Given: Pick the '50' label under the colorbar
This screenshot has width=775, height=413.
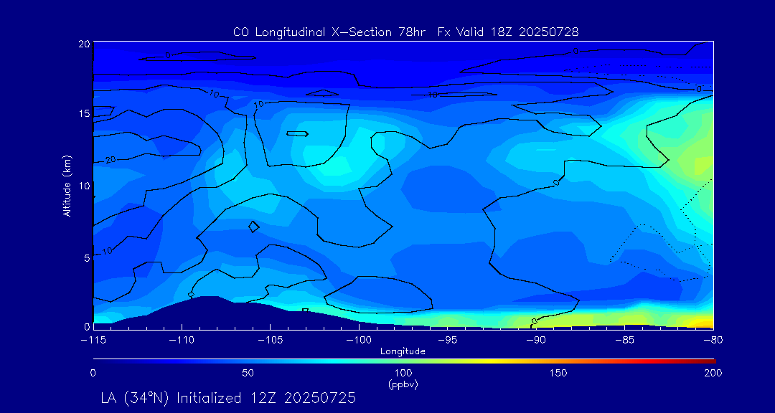Looking at the screenshot, I should pyautogui.click(x=248, y=373).
